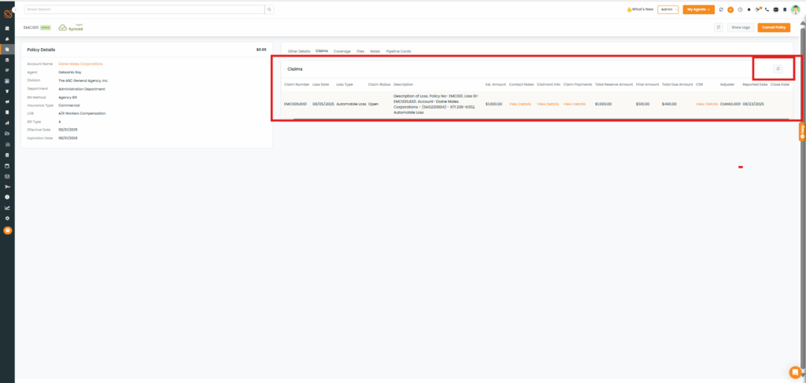Expand the Admin role dropdown
806x383 pixels.
point(667,9)
